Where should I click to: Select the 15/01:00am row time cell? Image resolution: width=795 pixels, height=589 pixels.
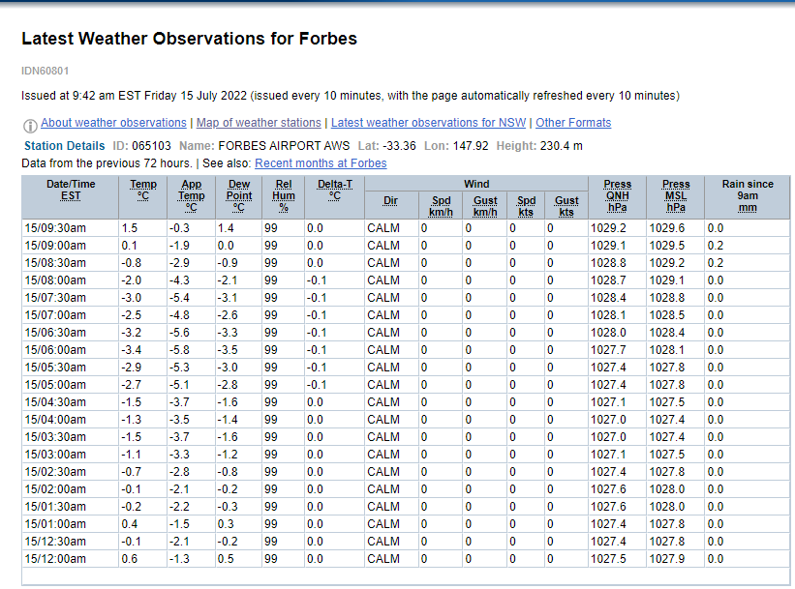pyautogui.click(x=70, y=524)
